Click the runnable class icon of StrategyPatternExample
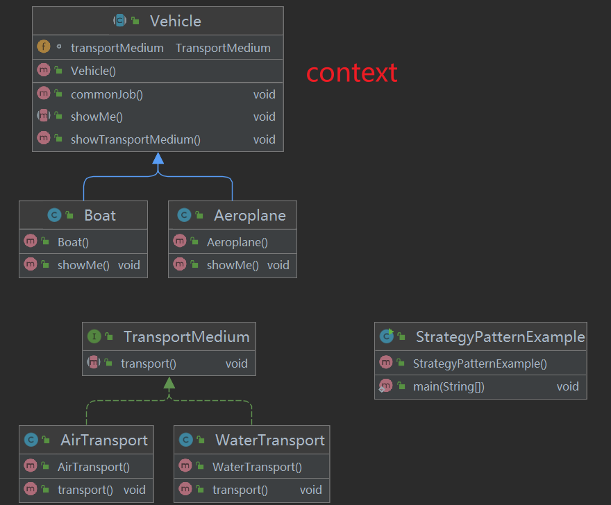The height and width of the screenshot is (505, 611). (x=387, y=336)
